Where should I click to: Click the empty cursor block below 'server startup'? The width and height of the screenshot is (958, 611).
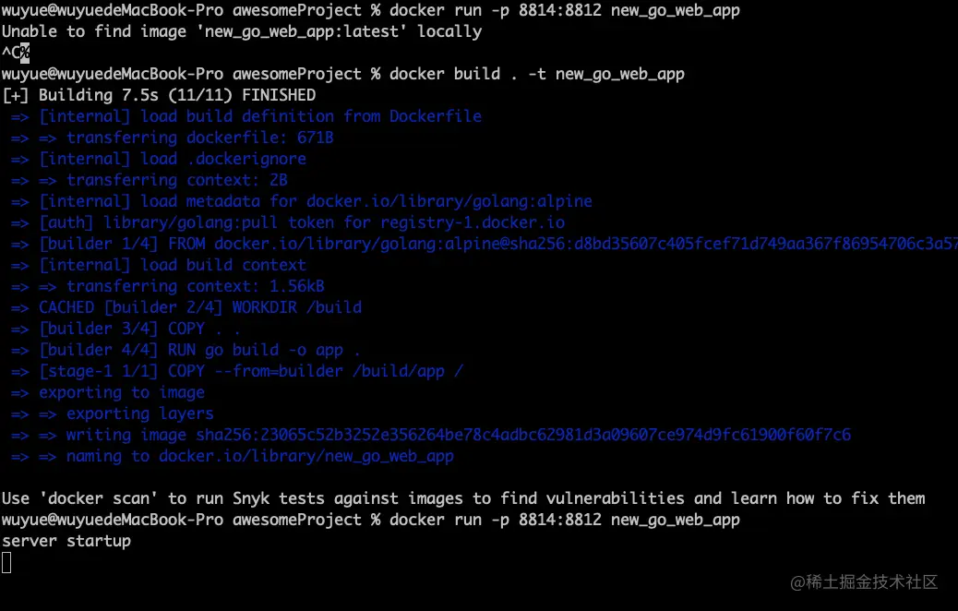tap(6, 562)
